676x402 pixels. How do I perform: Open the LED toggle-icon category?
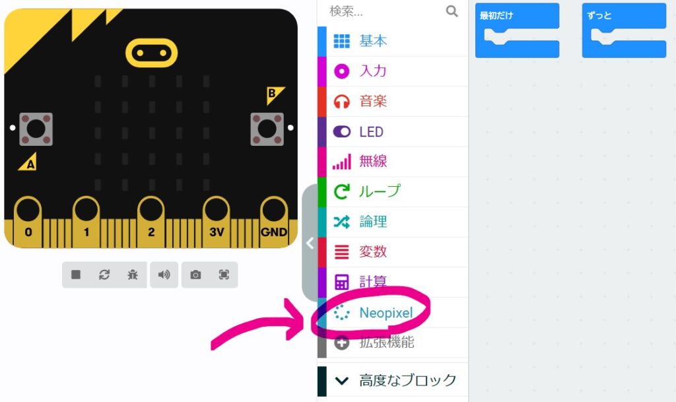coord(393,131)
